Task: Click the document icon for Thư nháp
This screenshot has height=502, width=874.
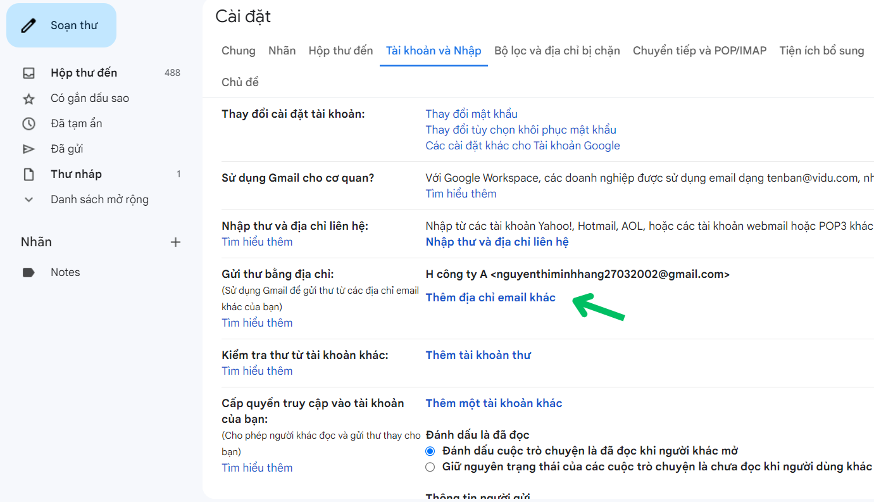Action: pyautogui.click(x=28, y=174)
